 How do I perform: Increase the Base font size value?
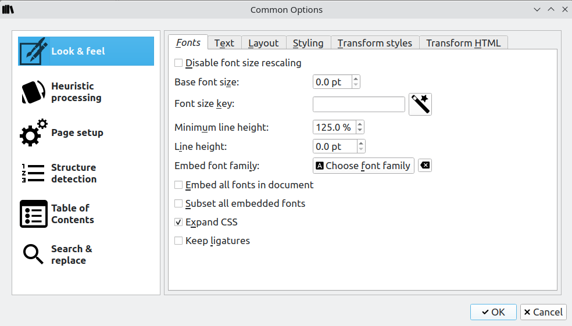[x=356, y=78]
